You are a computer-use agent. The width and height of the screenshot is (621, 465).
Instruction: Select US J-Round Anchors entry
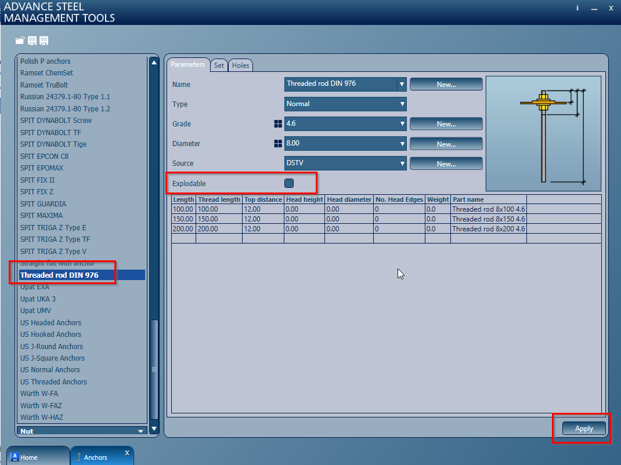point(52,346)
